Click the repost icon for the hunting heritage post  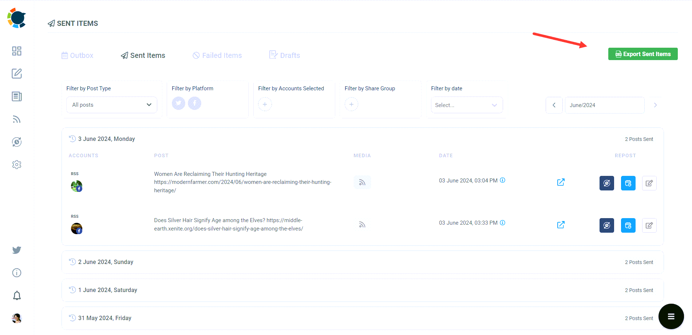click(606, 183)
